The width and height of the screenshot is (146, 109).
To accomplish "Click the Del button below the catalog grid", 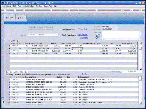I will pos(26,72).
